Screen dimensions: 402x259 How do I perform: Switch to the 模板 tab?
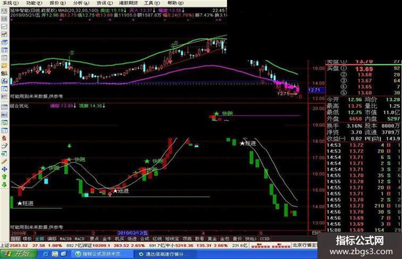pyautogui.click(x=27, y=239)
